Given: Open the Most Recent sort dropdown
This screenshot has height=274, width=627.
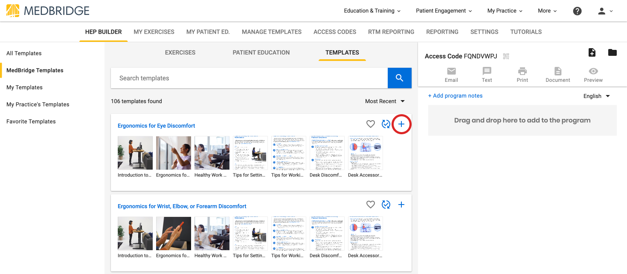Looking at the screenshot, I should (385, 101).
